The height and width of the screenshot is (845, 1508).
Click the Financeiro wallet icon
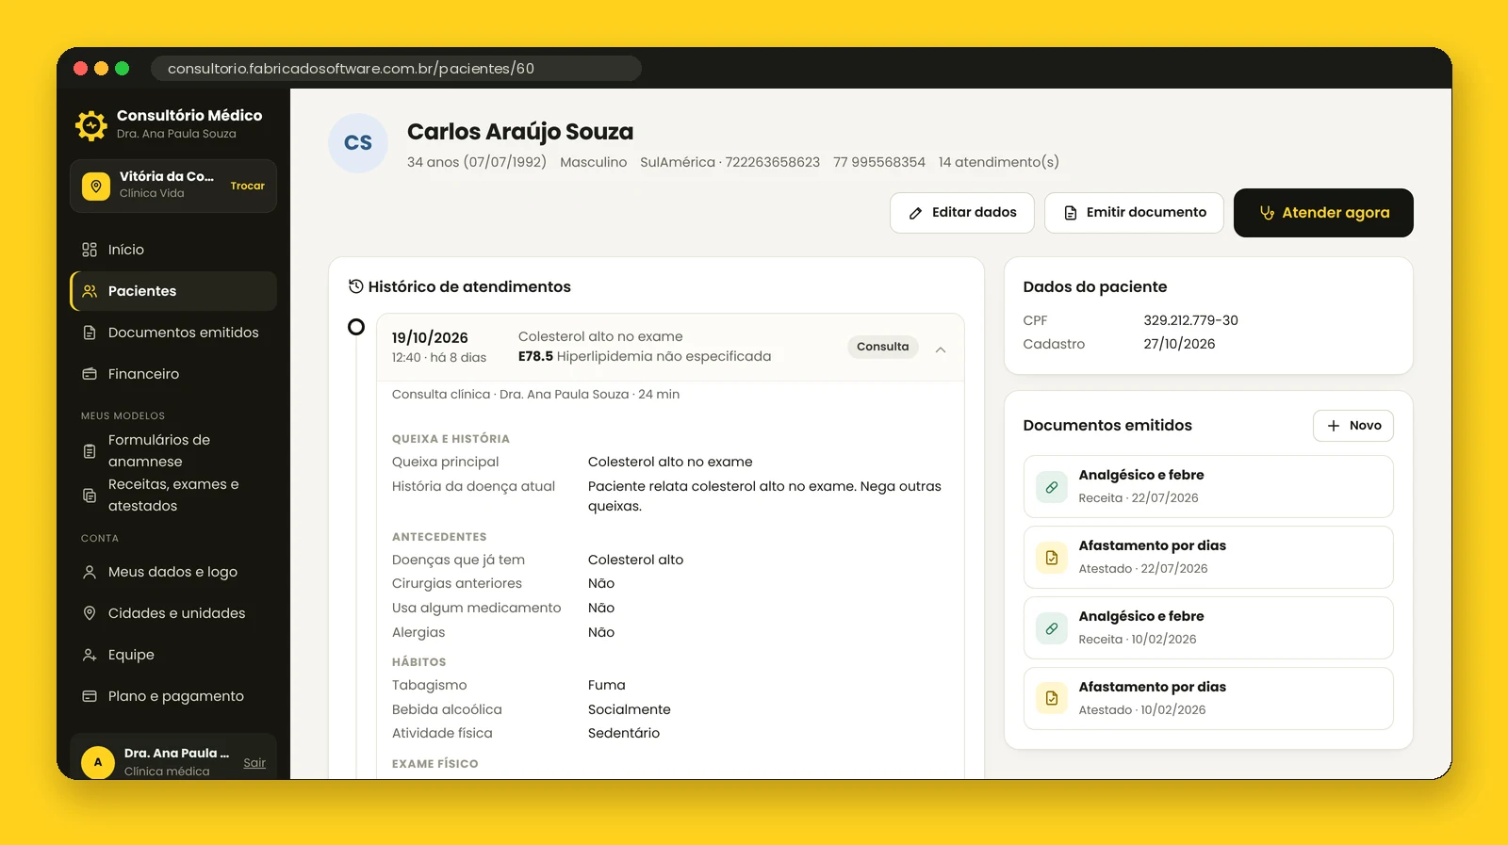point(90,374)
